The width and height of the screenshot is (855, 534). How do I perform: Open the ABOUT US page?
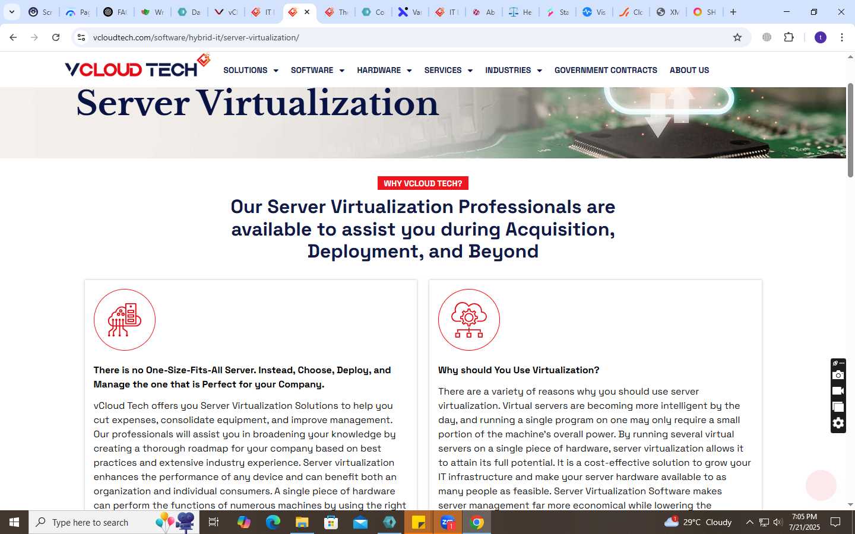pyautogui.click(x=689, y=70)
